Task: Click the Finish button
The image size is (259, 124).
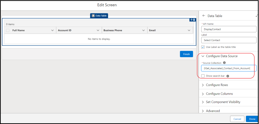Action: (186, 54)
